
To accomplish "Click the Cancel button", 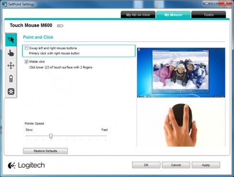I will (x=176, y=165).
